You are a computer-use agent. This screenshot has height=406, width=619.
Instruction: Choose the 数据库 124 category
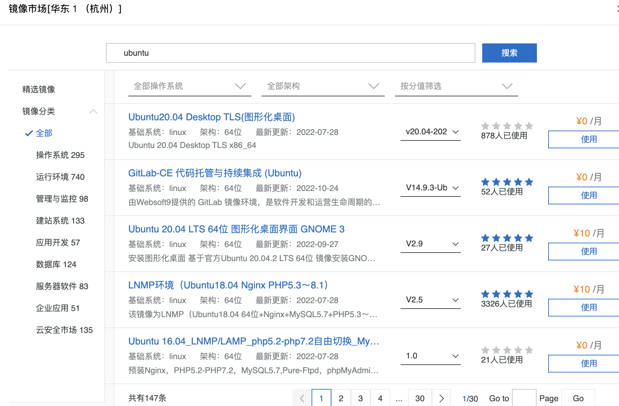56,265
